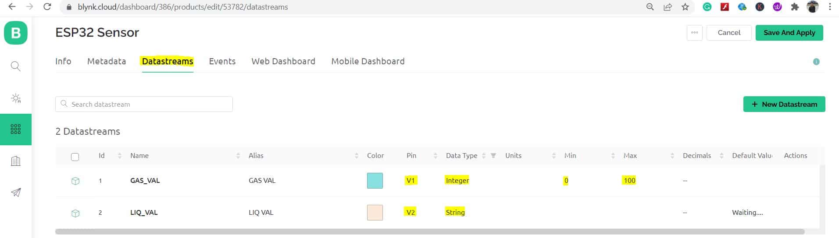The height and width of the screenshot is (238, 839).
Task: Click the Save And Apply button
Action: [789, 33]
